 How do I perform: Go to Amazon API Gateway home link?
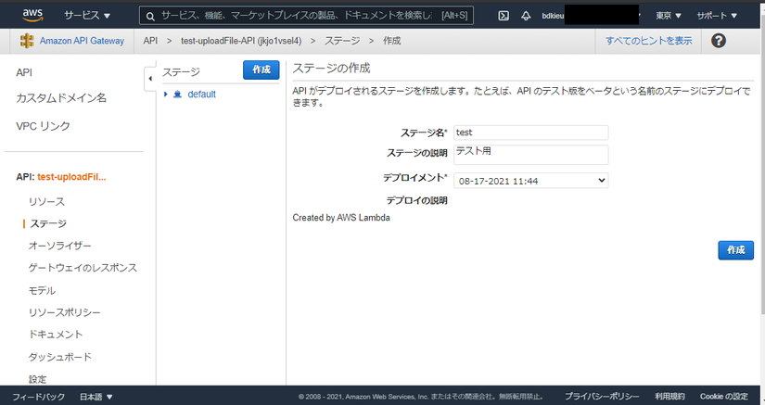point(82,41)
